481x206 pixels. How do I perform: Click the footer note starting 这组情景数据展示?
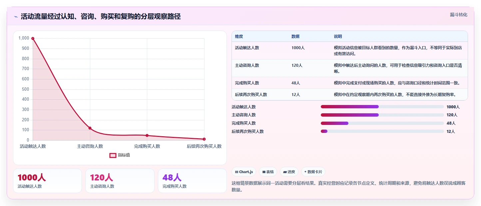348,186
